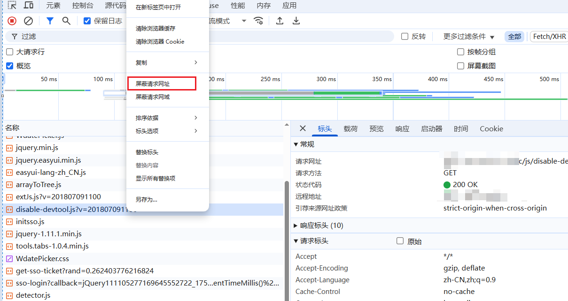Open the 更多过滤条件 dropdown
The width and height of the screenshot is (568, 301).
coord(469,37)
